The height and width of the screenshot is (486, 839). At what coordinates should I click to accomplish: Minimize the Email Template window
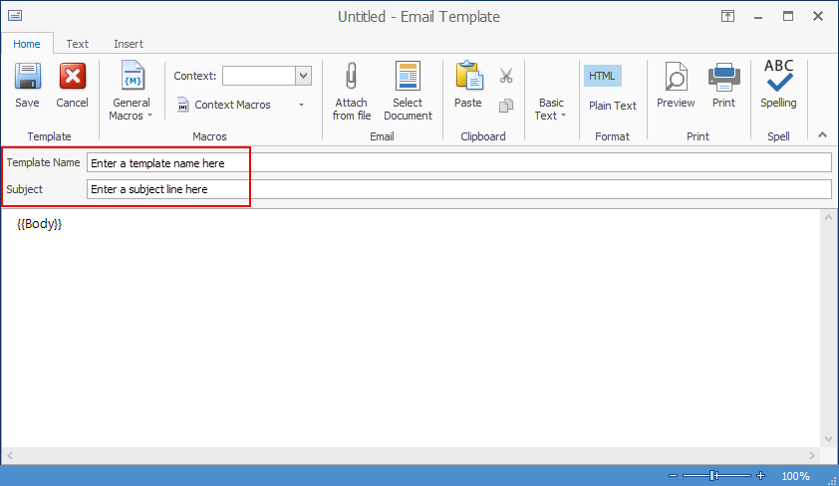tap(758, 17)
